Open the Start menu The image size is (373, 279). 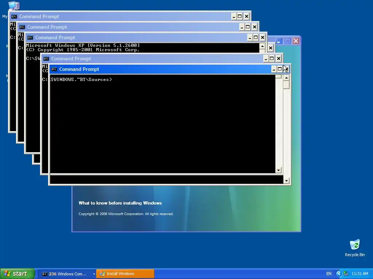pos(17,274)
